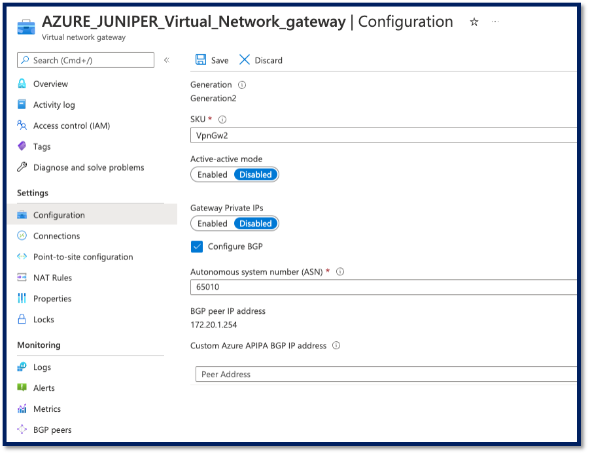The image size is (590, 455).
Task: Click the ASN info tooltip icon
Action: pyautogui.click(x=340, y=271)
